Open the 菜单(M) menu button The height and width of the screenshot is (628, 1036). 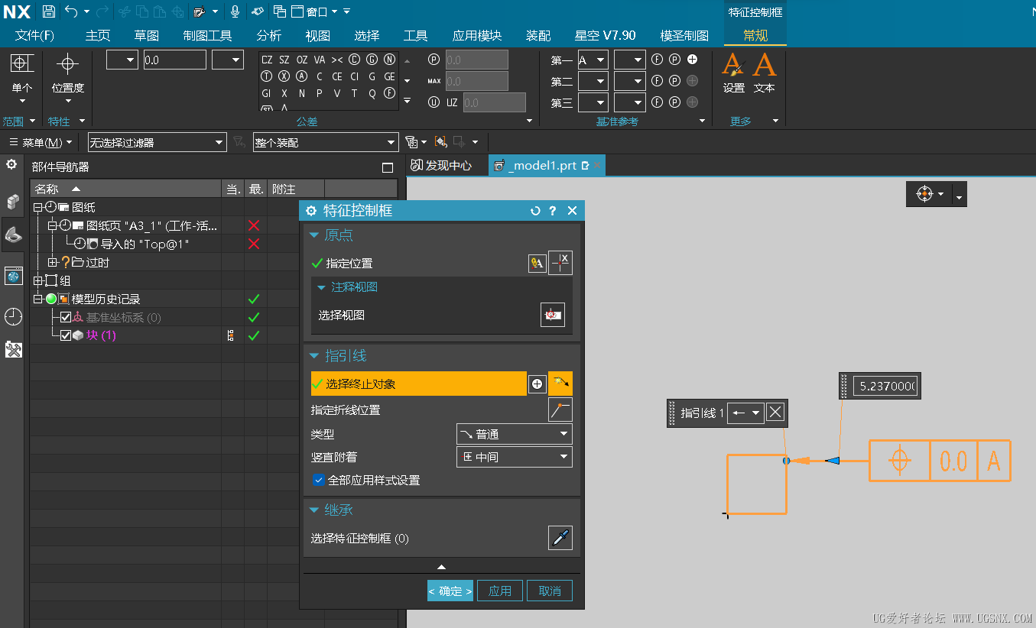pos(41,142)
